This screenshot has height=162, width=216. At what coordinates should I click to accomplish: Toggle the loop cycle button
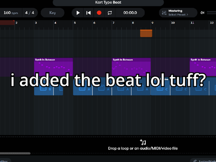(110, 13)
